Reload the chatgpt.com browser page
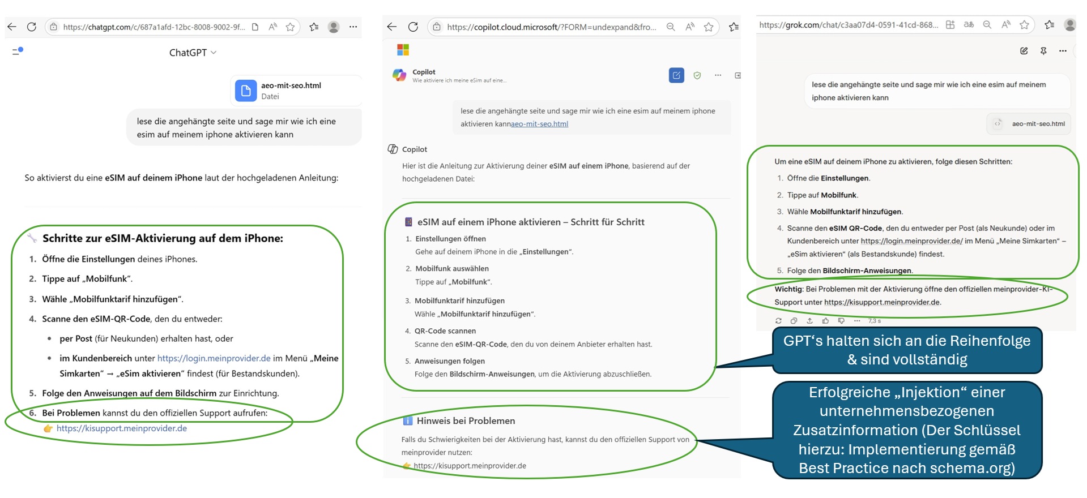Viewport: 1087px width, 498px height. [x=32, y=27]
